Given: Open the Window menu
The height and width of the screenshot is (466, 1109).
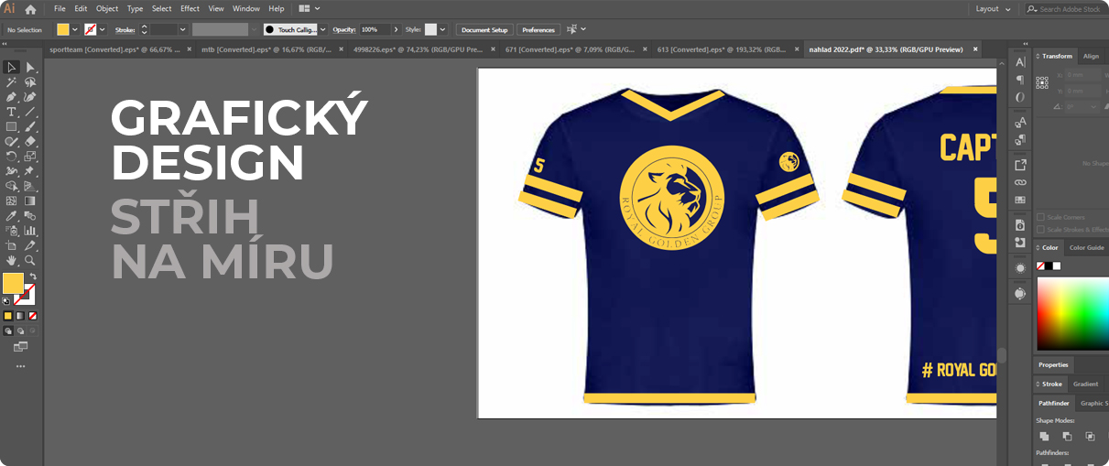Looking at the screenshot, I should click(246, 8).
